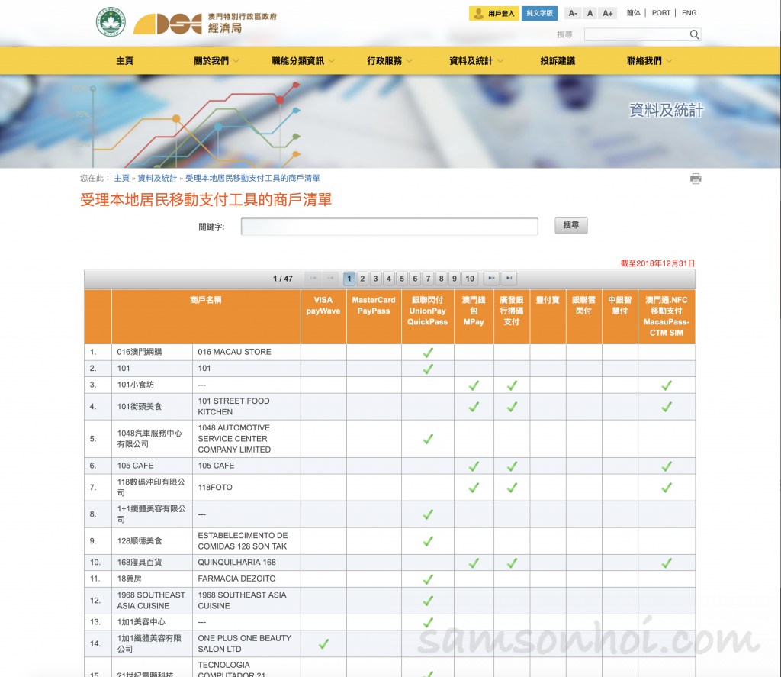Screen dimensions: 781x677
Task: Click ONE PLUS ONE BEAUTY SALON LTD
Action: (245, 643)
